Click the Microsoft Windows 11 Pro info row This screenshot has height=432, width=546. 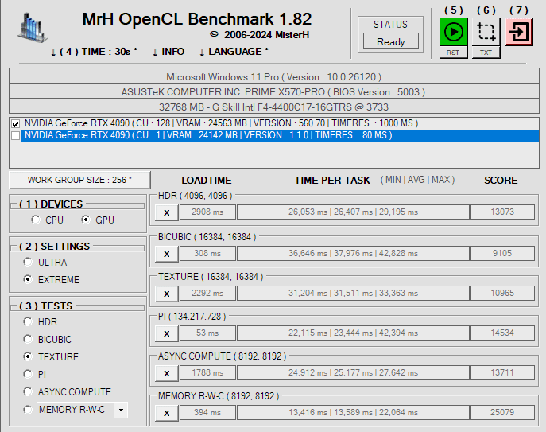click(274, 76)
